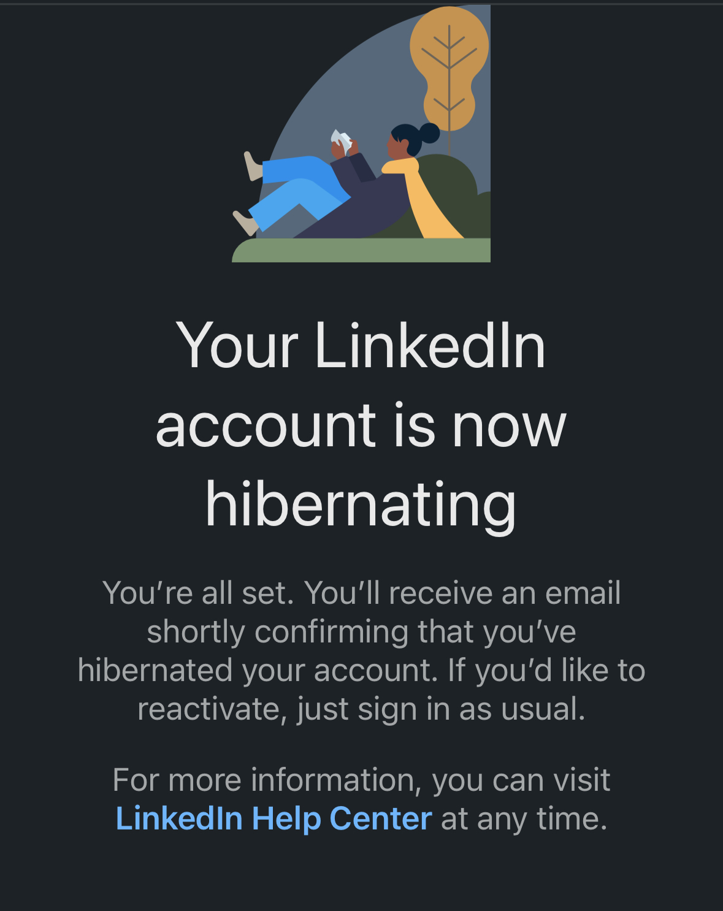Click "Your LinkedIn" in the heading

(361, 346)
